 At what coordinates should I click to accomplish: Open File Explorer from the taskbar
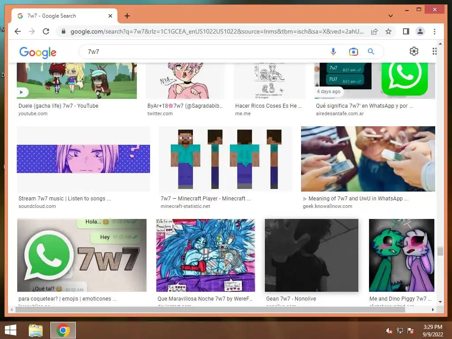[36, 330]
